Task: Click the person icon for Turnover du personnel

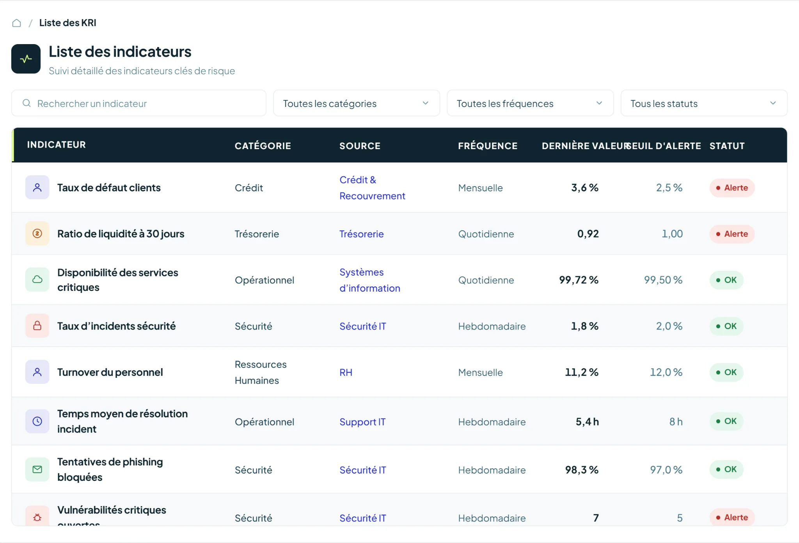Action: (37, 372)
